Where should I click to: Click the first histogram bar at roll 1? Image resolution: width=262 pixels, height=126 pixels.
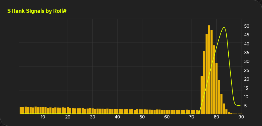point(21,111)
